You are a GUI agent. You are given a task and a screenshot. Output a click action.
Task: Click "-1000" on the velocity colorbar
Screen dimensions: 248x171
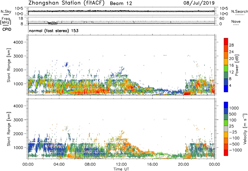(x=236, y=150)
